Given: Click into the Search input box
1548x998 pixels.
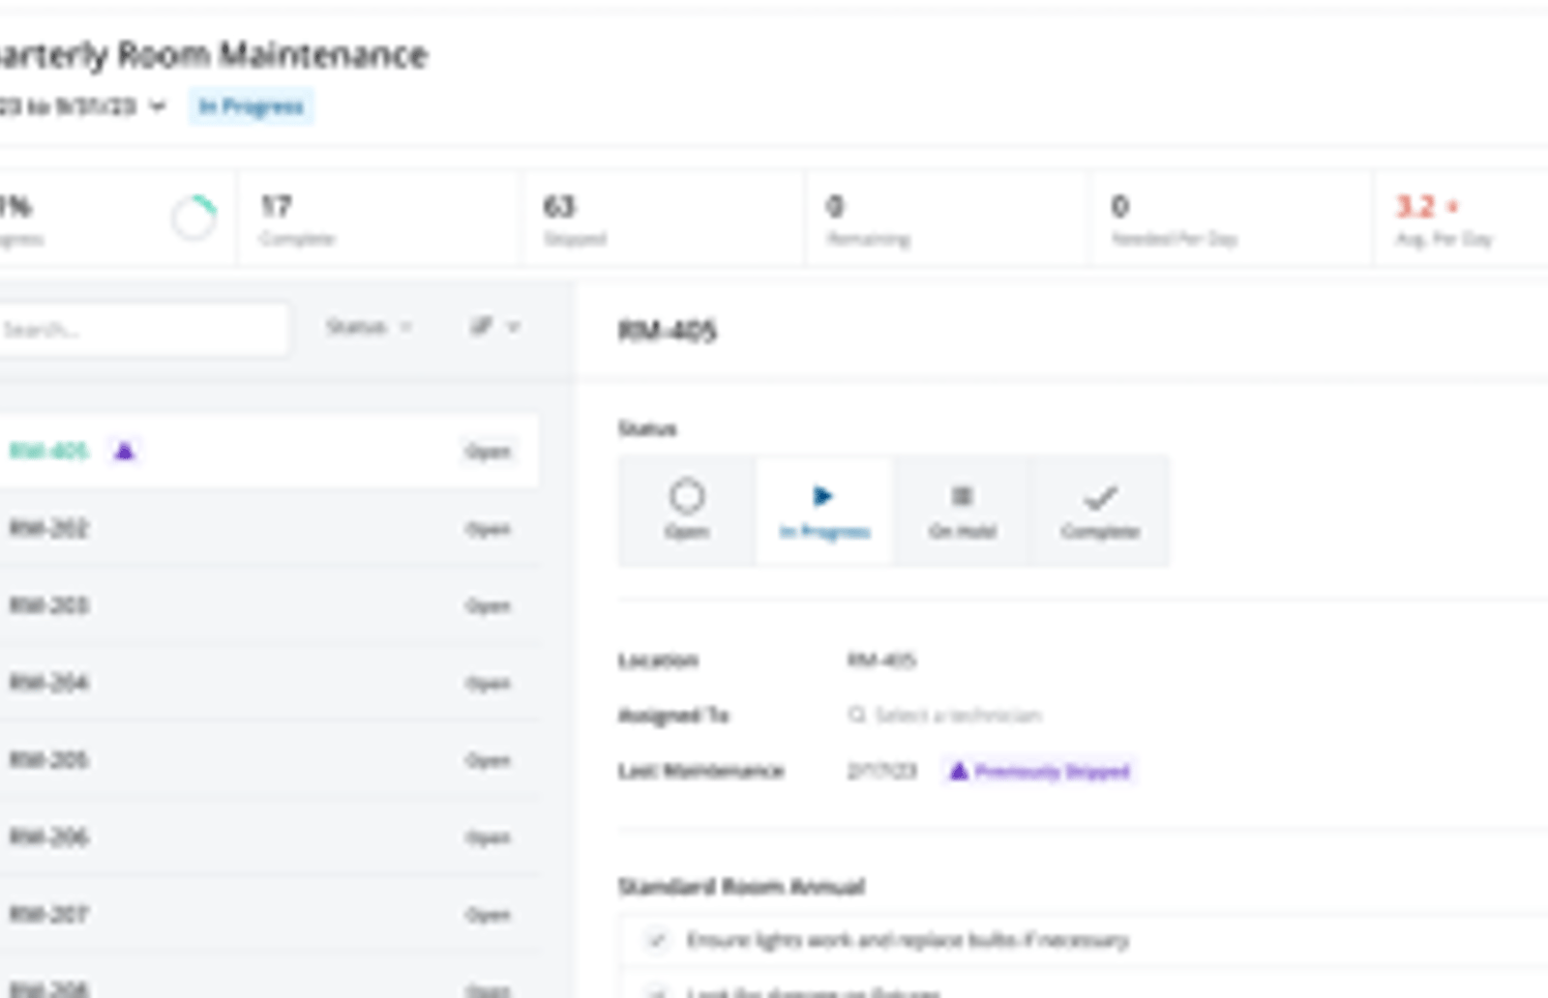Looking at the screenshot, I should [x=143, y=330].
